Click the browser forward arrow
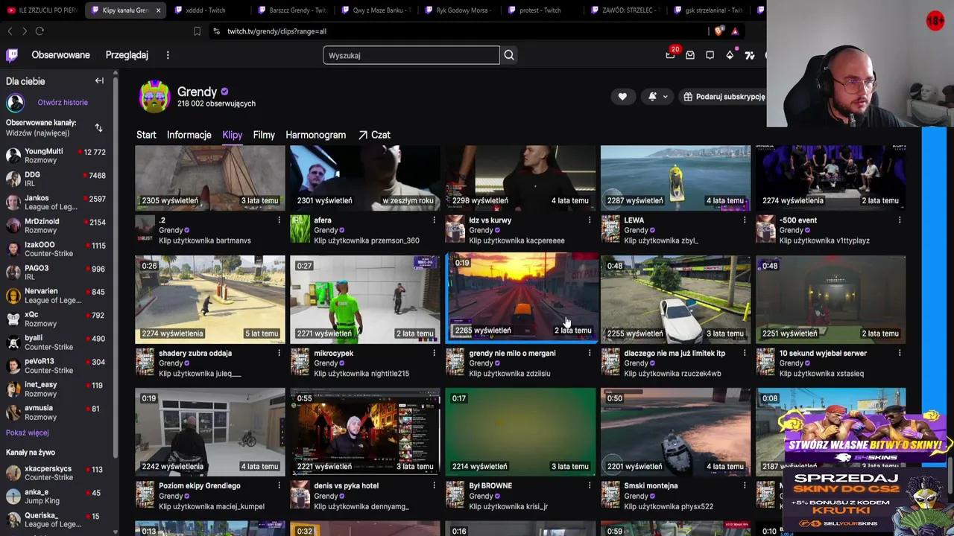The height and width of the screenshot is (536, 954). coord(25,31)
